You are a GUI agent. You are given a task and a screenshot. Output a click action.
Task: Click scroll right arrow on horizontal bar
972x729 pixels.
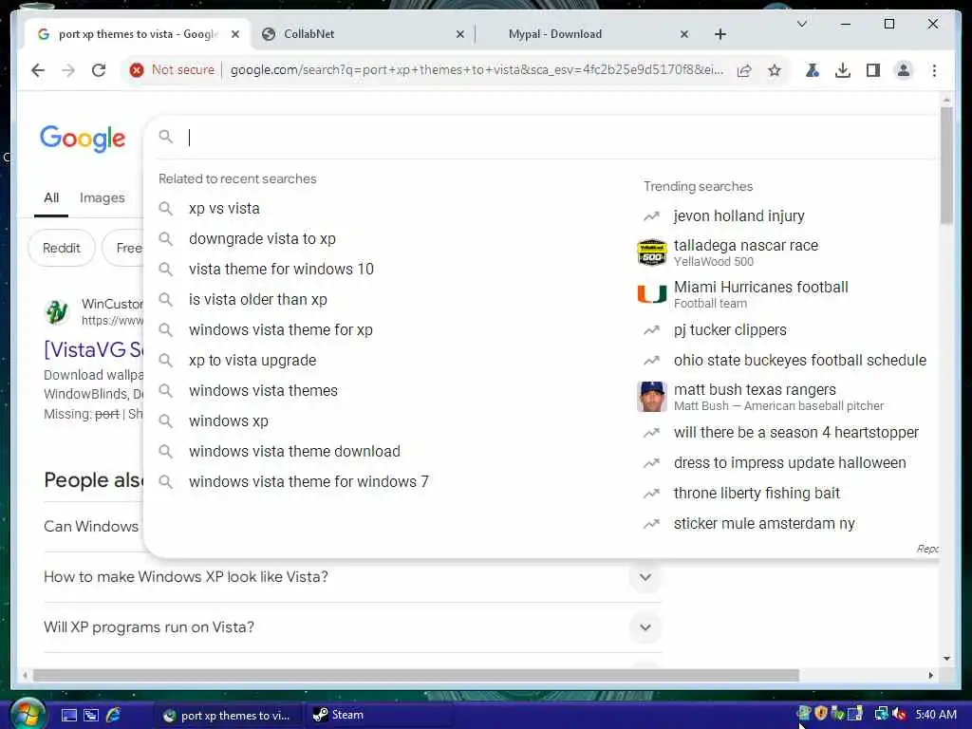[x=930, y=676]
